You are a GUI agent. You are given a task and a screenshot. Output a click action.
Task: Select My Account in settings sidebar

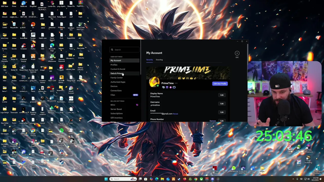124,60
